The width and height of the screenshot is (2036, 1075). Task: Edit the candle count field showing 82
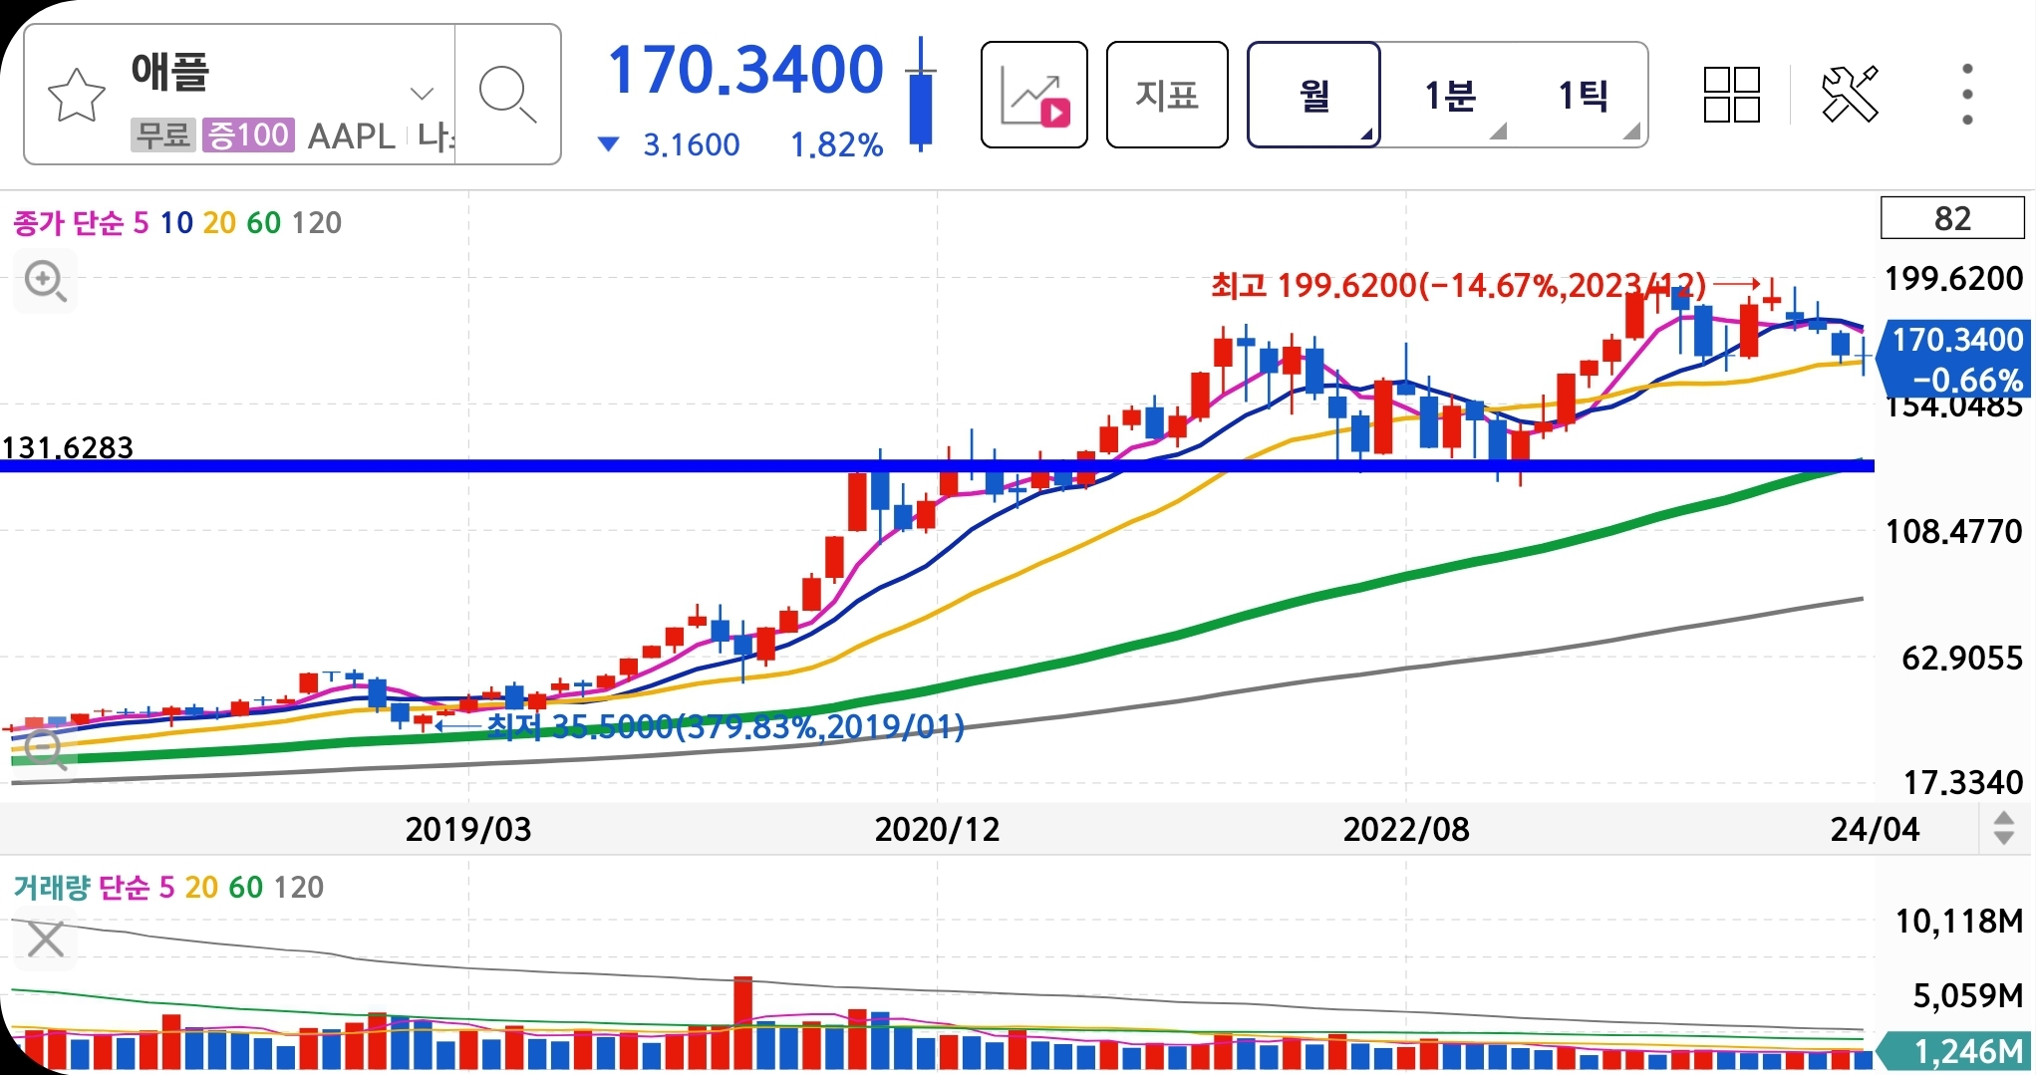point(1952,218)
